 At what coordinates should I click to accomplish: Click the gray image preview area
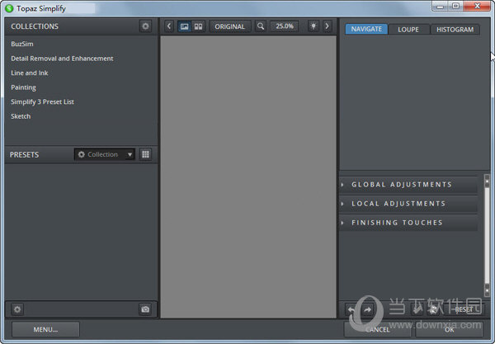248,177
